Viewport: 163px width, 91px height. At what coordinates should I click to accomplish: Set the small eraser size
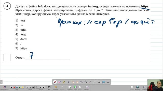38,87
